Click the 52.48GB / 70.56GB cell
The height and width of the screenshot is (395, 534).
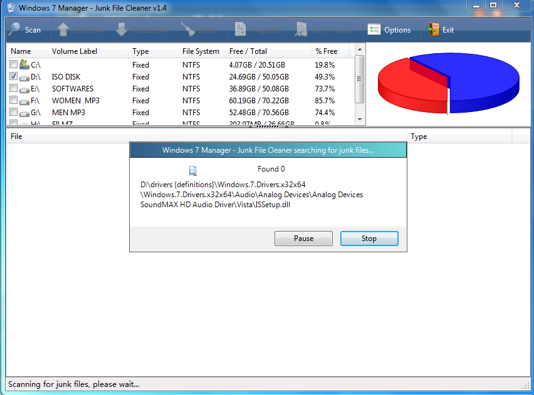pos(259,113)
